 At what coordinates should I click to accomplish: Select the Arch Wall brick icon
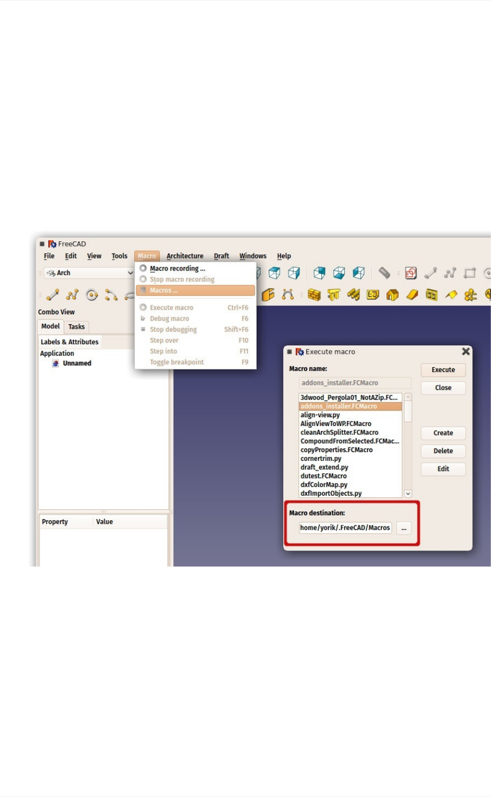tap(314, 295)
